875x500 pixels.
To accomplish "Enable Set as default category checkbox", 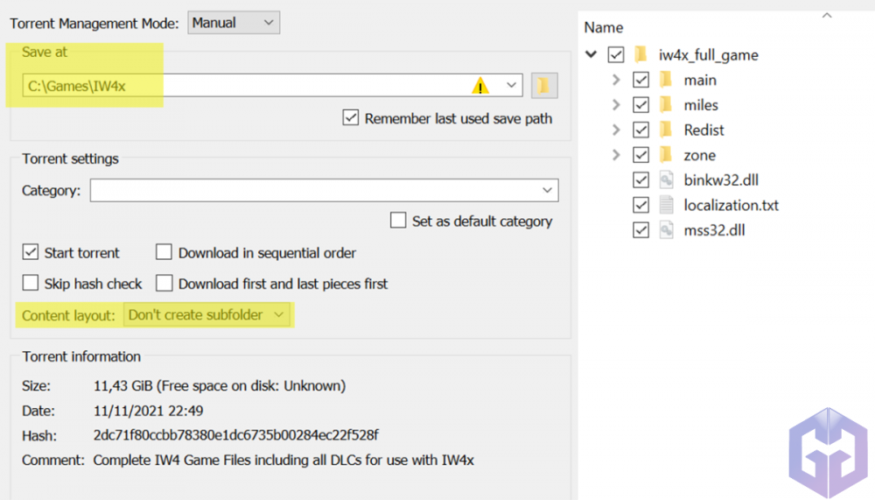I will (x=398, y=221).
